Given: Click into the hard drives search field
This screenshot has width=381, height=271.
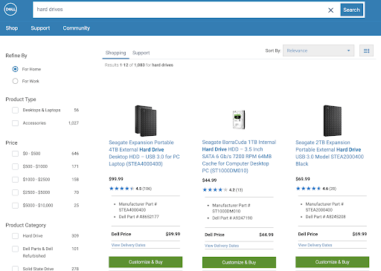Looking at the screenshot, I should pyautogui.click(x=179, y=10).
